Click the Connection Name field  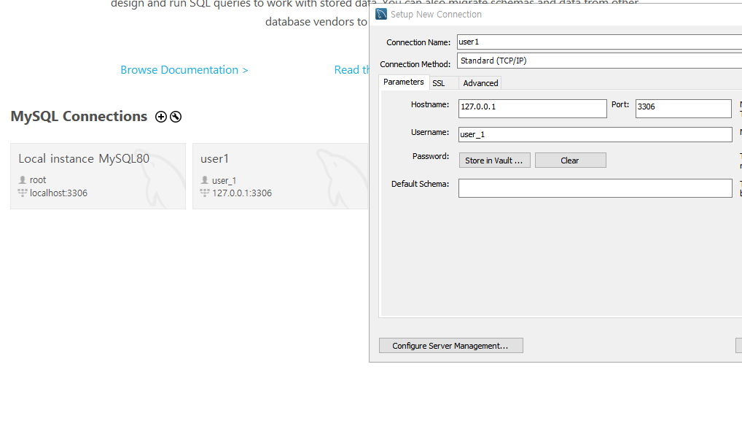599,42
